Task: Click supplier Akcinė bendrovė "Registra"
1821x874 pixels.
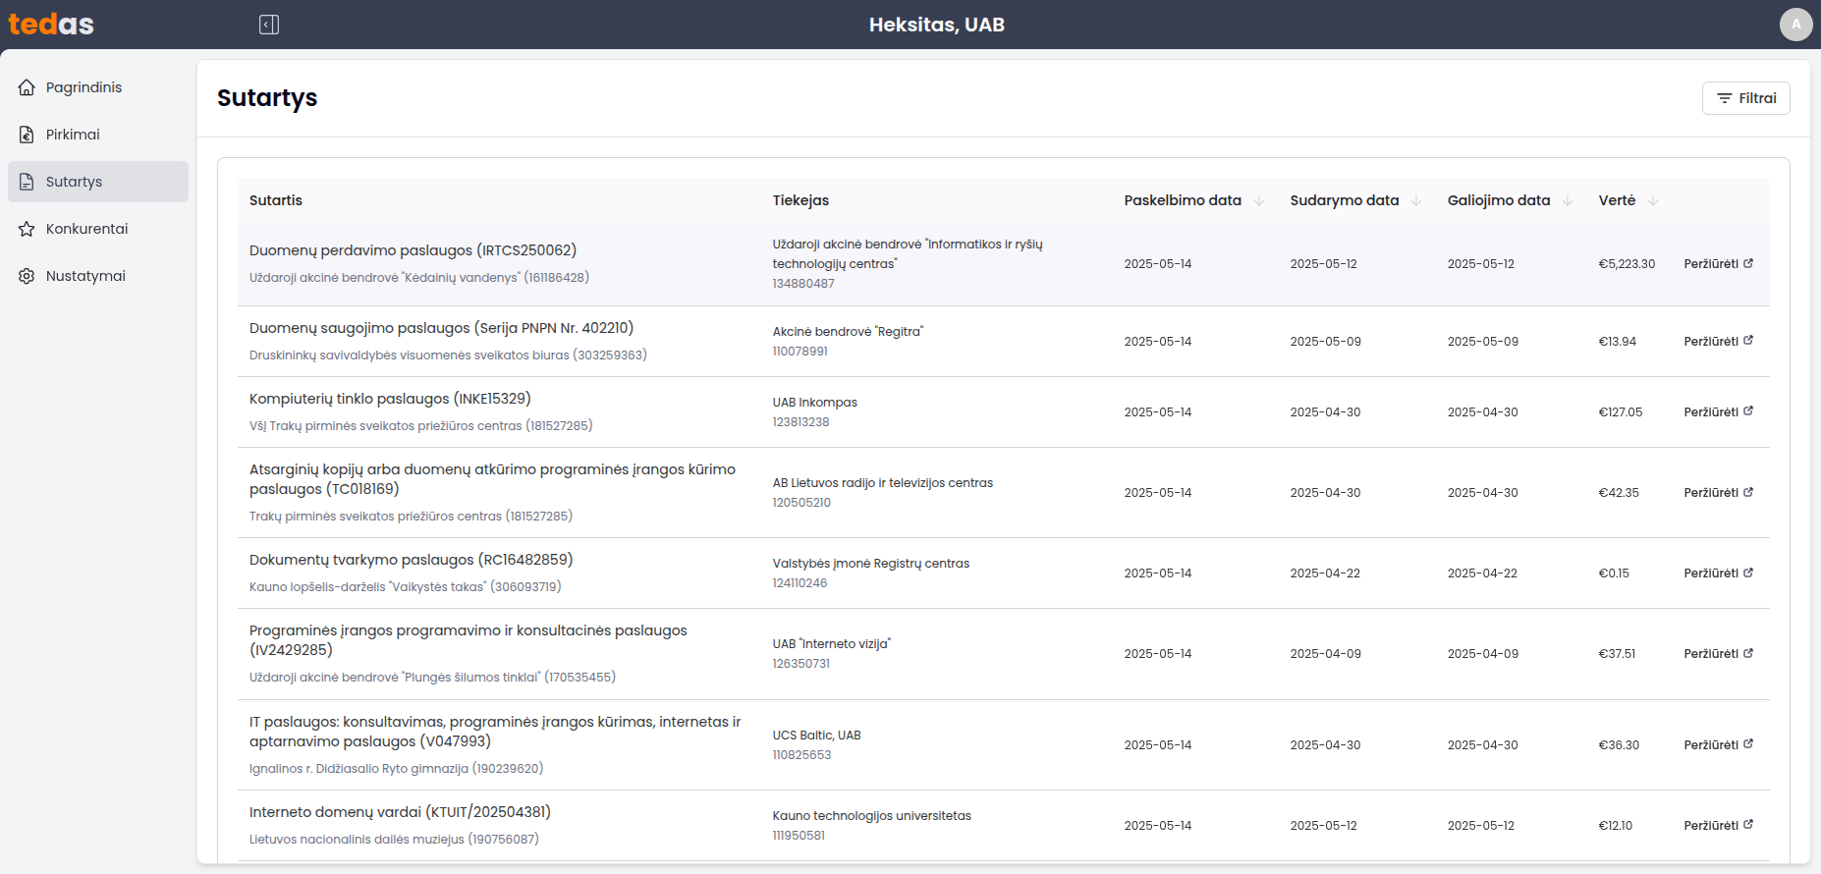Action: point(848,332)
